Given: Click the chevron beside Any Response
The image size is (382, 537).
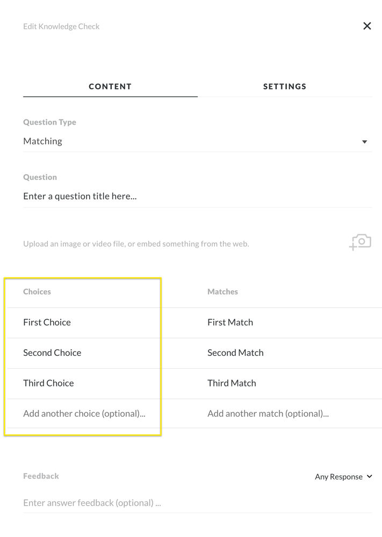Looking at the screenshot, I should [369, 476].
